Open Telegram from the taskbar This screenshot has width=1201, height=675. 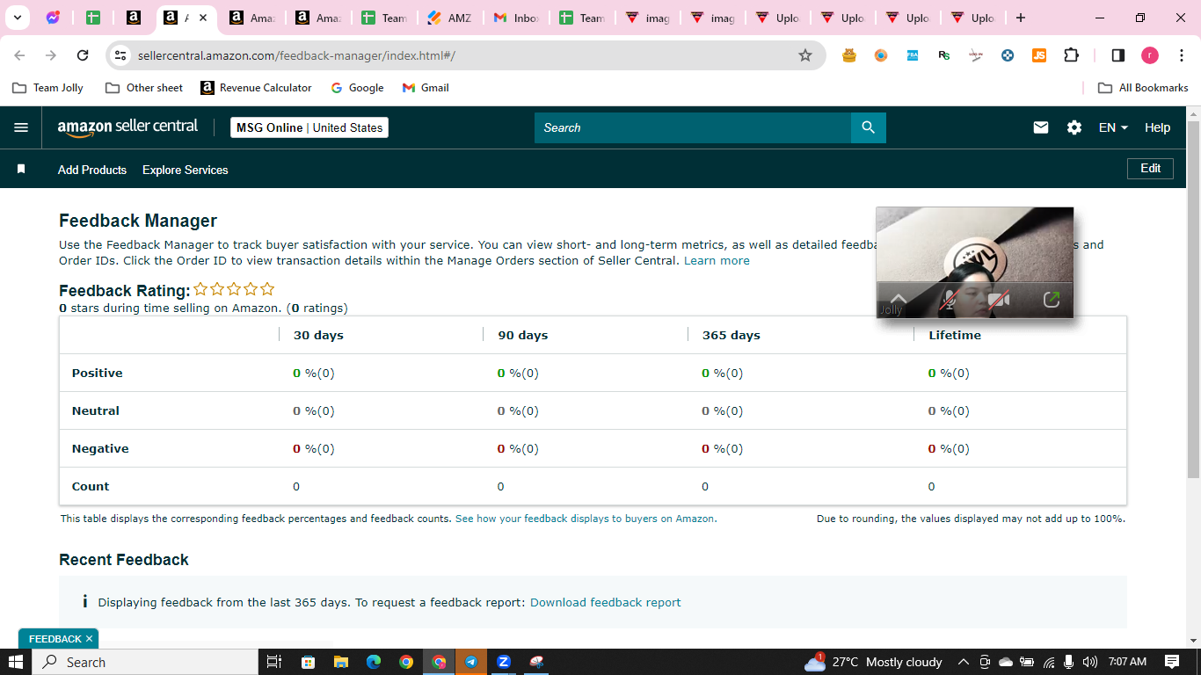click(471, 662)
